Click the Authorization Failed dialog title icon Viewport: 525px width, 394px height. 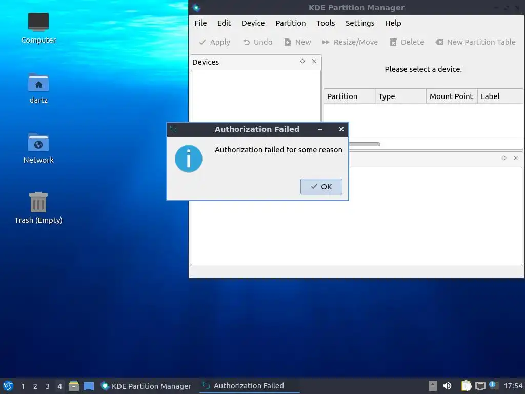173,129
